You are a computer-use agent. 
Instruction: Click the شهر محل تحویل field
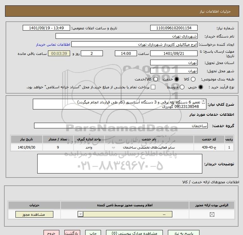(174, 71)
